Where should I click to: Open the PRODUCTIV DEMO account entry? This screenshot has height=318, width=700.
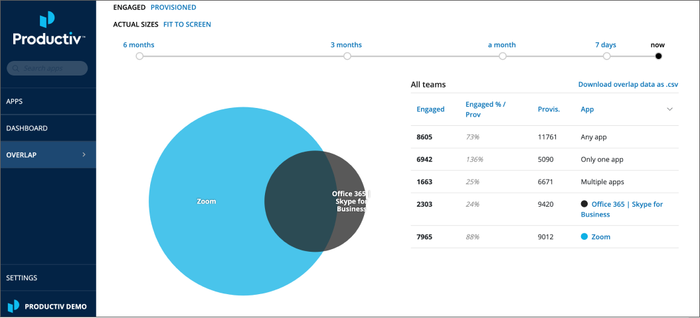click(48, 306)
